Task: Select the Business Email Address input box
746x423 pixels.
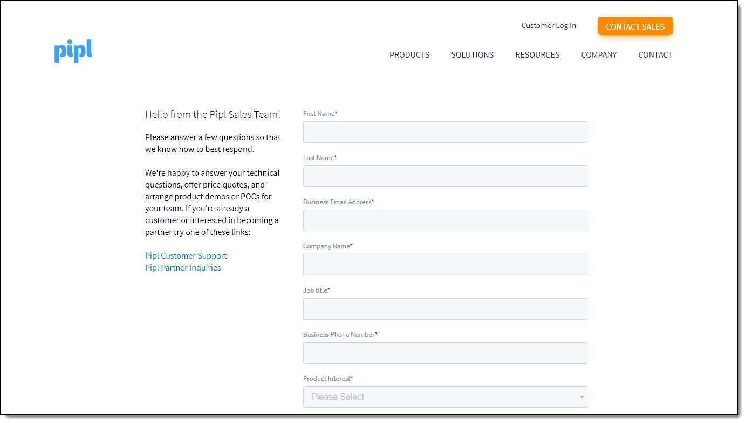Action: coord(444,220)
